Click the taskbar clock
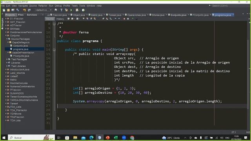Image resolution: width=251 pixels, height=141 pixels. click(x=236, y=137)
